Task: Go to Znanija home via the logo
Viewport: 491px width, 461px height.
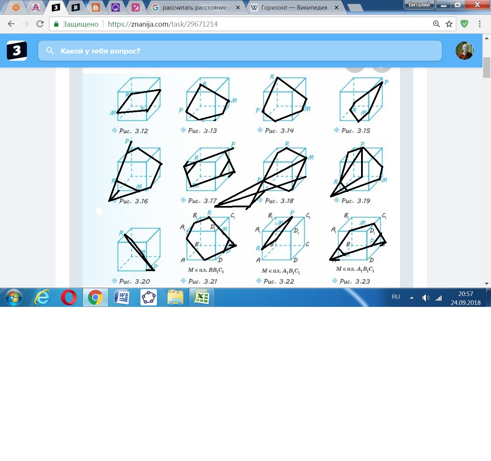Action: [x=17, y=51]
